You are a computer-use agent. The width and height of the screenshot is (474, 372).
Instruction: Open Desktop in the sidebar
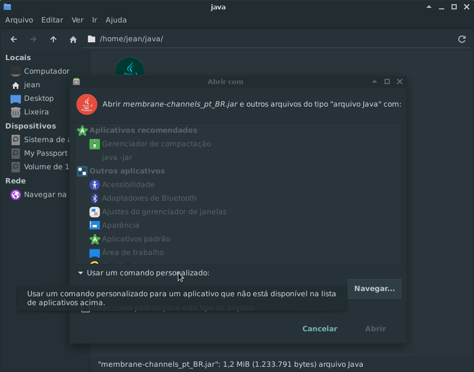pos(38,98)
